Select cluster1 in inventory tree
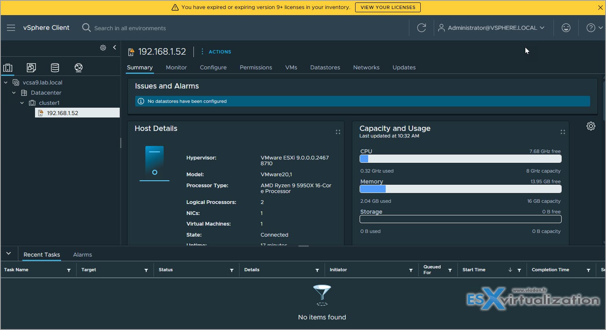Viewport: 606px width, 330px height. click(x=49, y=103)
